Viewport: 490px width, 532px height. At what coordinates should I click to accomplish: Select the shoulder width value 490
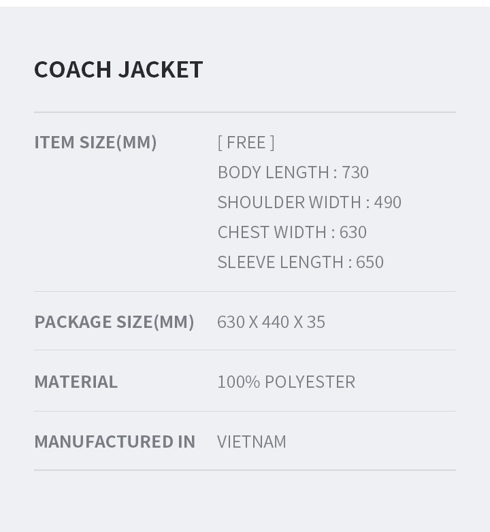(x=388, y=202)
